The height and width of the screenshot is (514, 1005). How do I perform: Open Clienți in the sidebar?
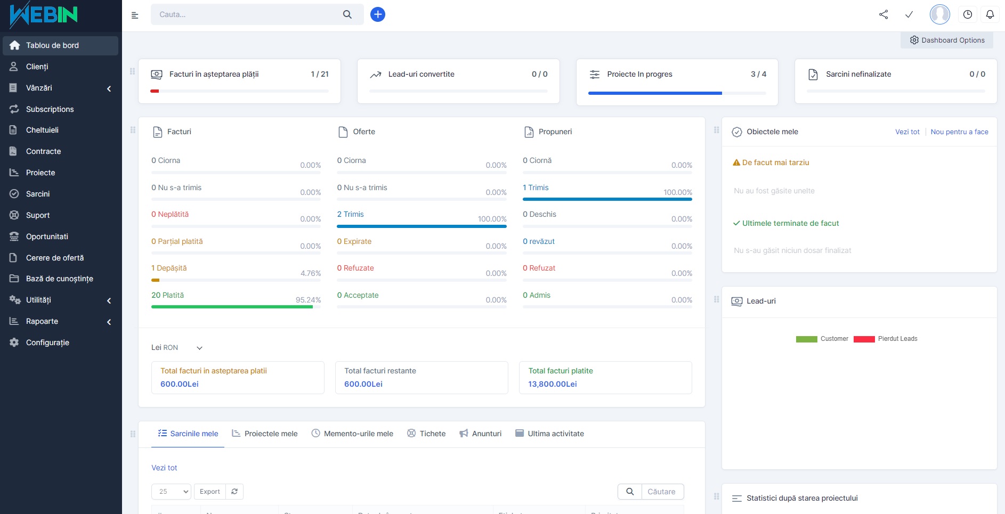coord(37,67)
